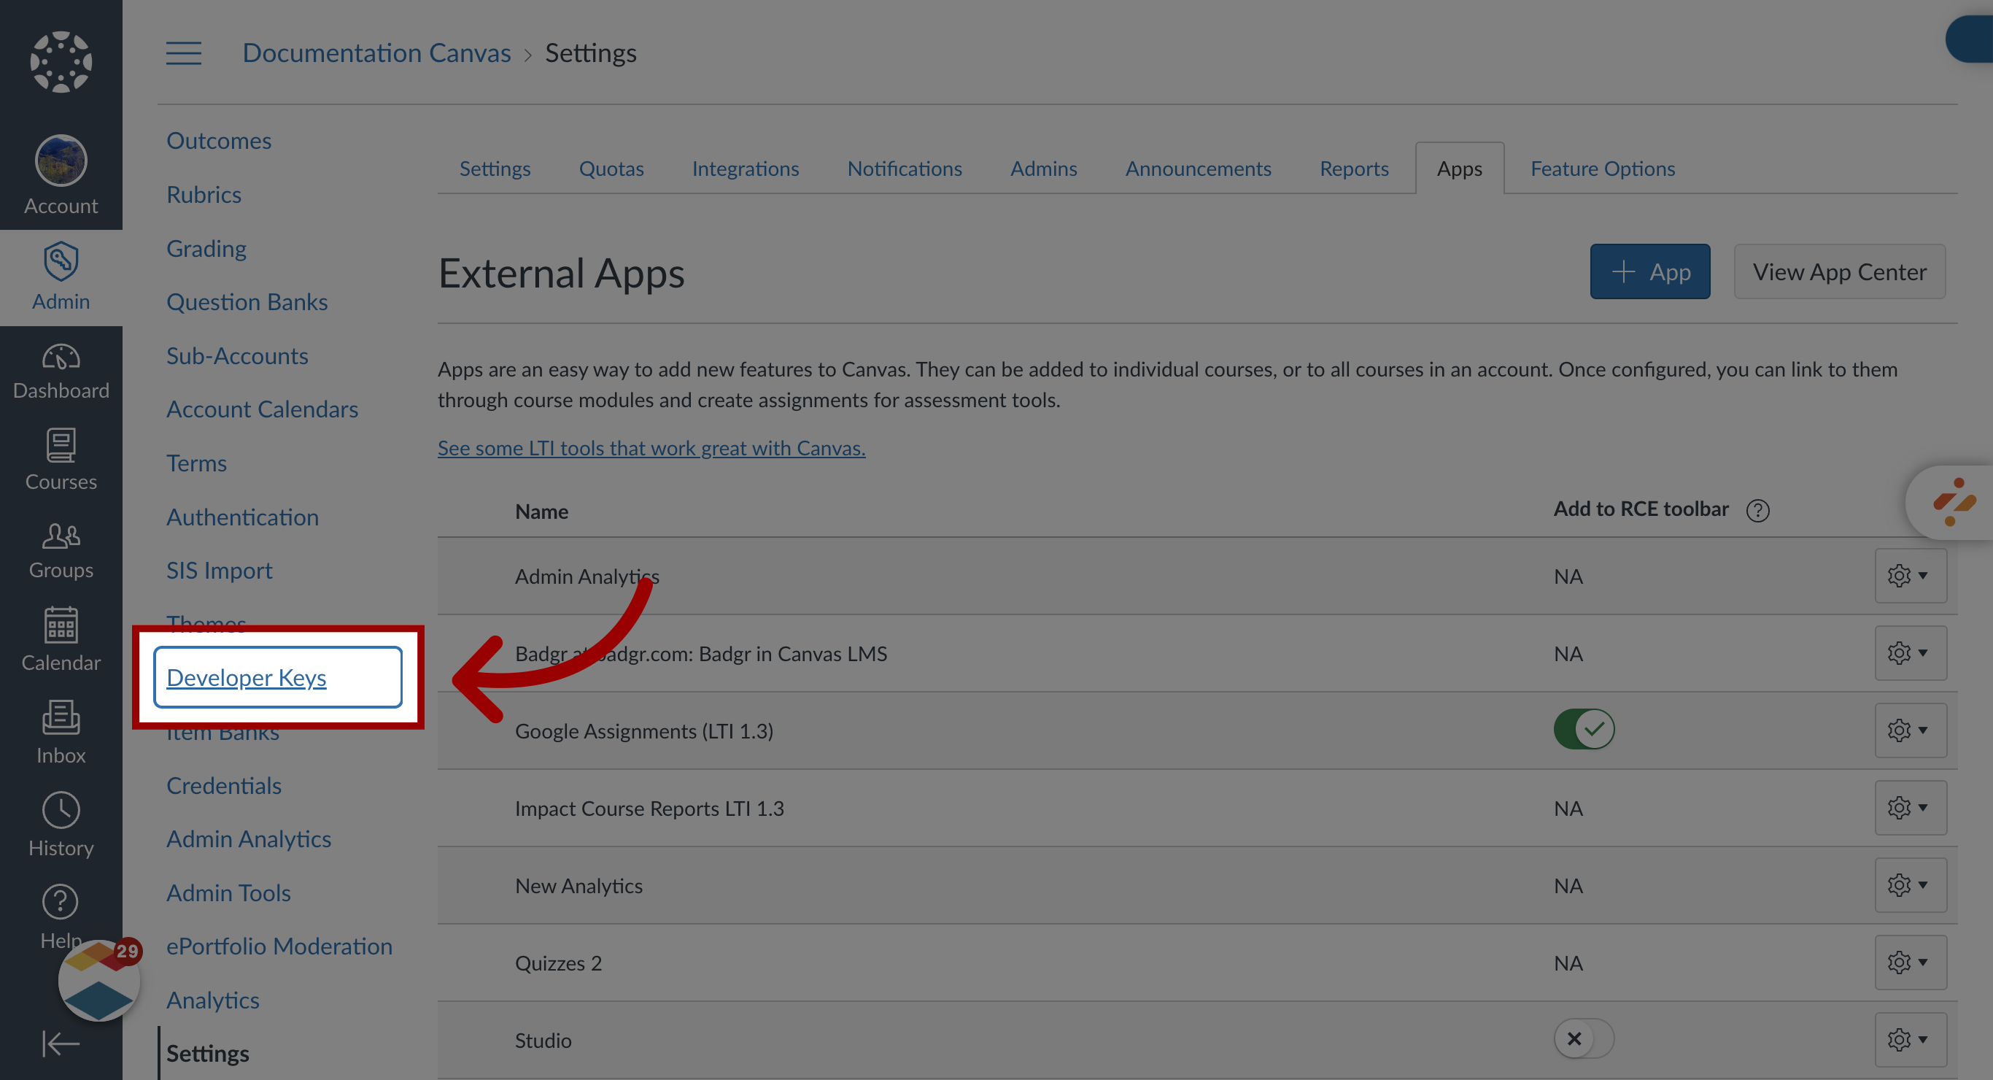1993x1080 pixels.
Task: Switch to the Admins tab
Action: [x=1043, y=168]
